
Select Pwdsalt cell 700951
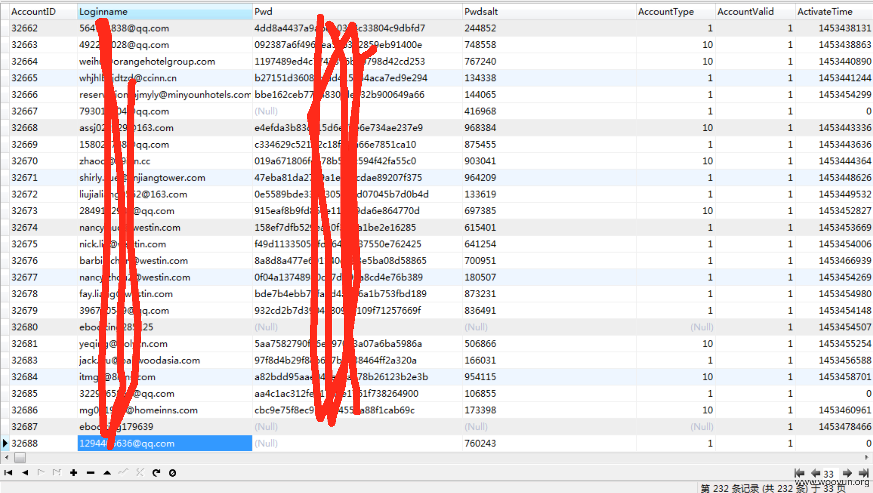tap(549, 261)
